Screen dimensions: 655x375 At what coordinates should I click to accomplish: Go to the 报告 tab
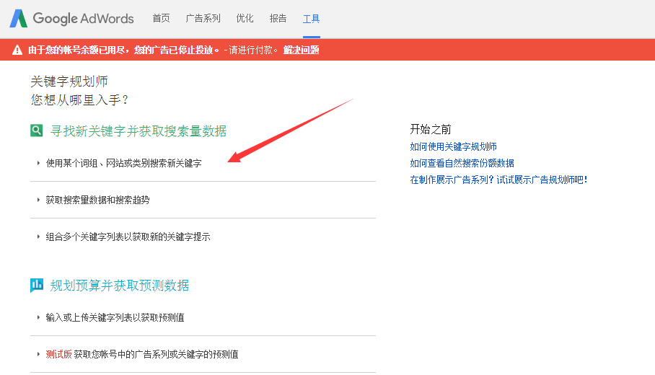[278, 18]
